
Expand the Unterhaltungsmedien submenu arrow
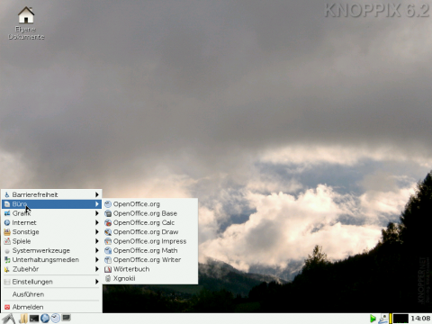(x=97, y=260)
